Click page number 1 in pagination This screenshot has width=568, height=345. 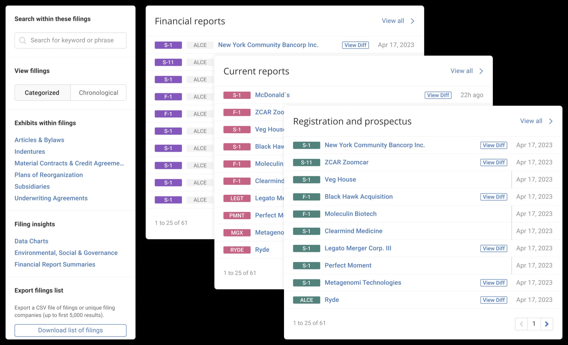click(534, 324)
